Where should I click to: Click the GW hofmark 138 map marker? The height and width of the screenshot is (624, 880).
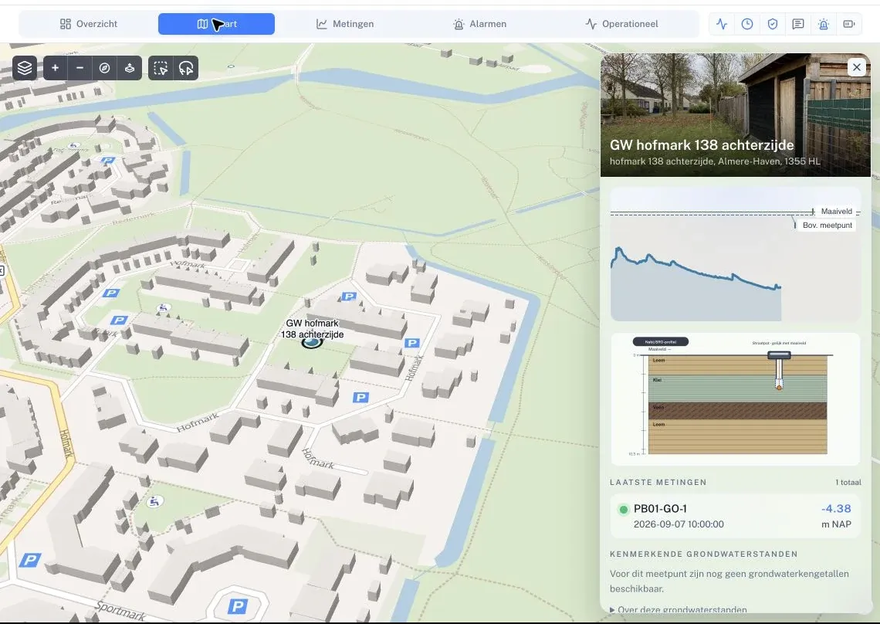312,341
